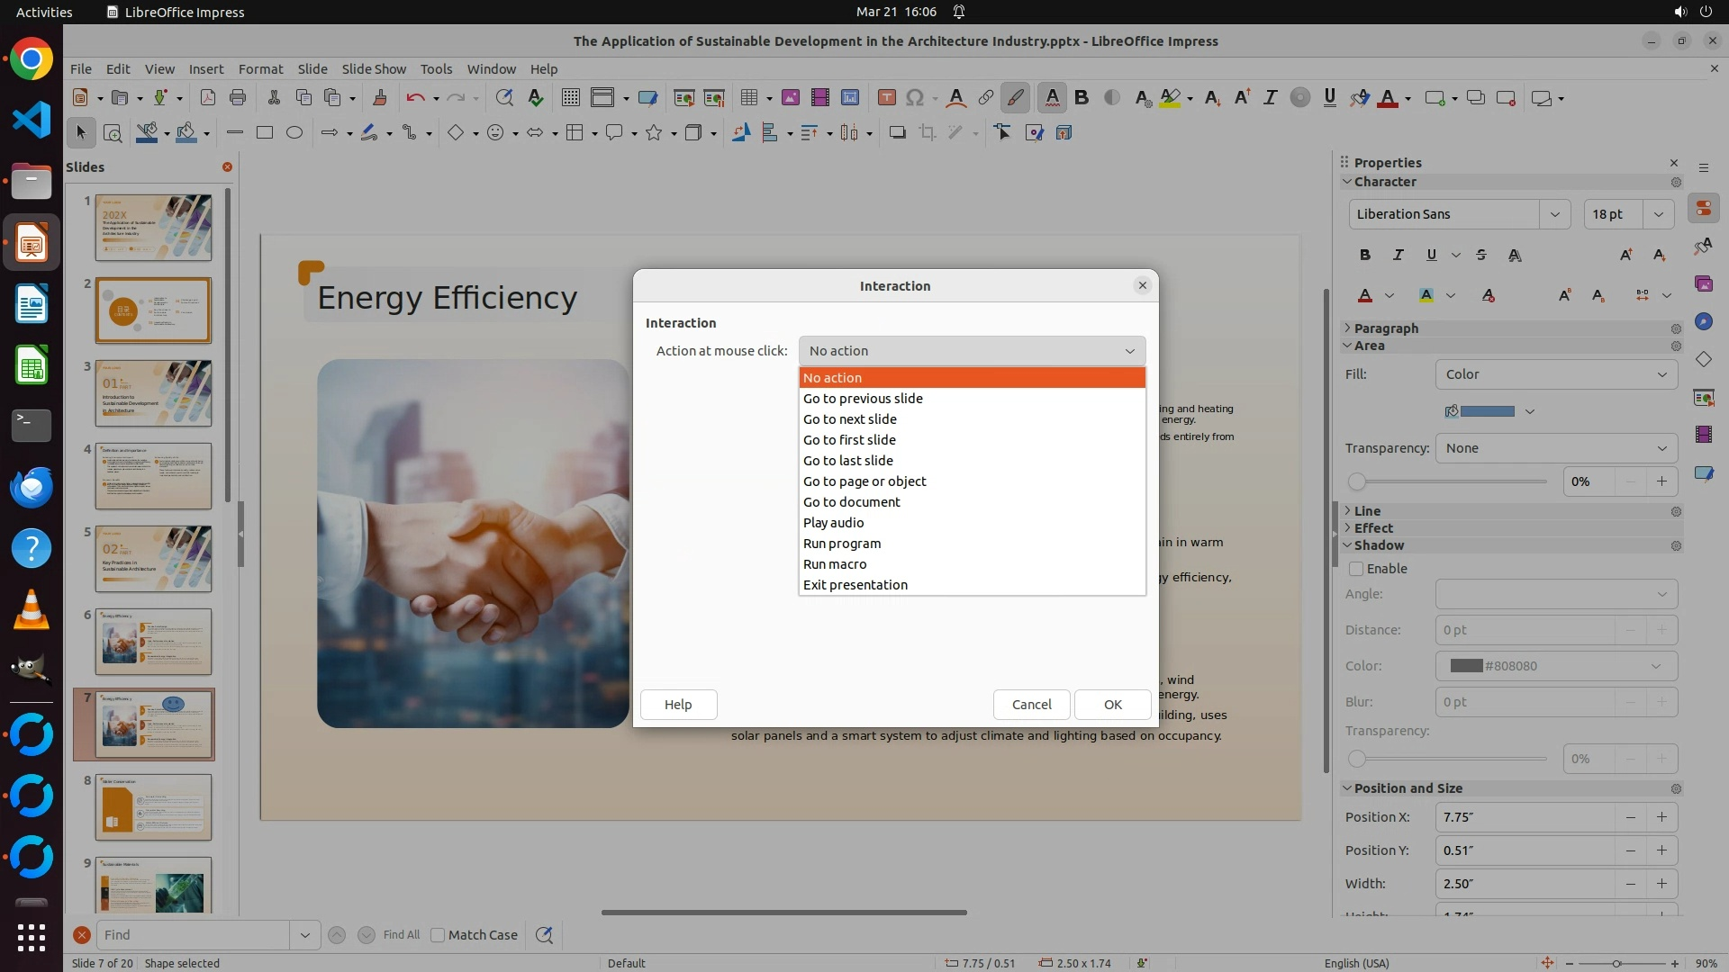Image resolution: width=1729 pixels, height=972 pixels.
Task: Select the Ellipse drawing tool
Action: [294, 132]
